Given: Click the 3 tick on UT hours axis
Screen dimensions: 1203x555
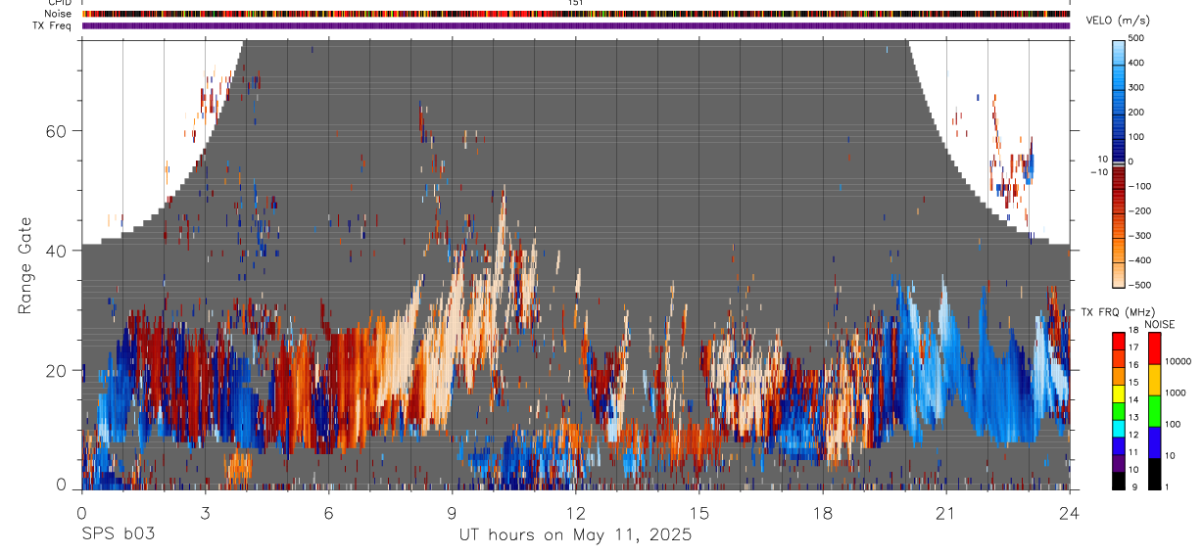Looking at the screenshot, I should pos(205,511).
